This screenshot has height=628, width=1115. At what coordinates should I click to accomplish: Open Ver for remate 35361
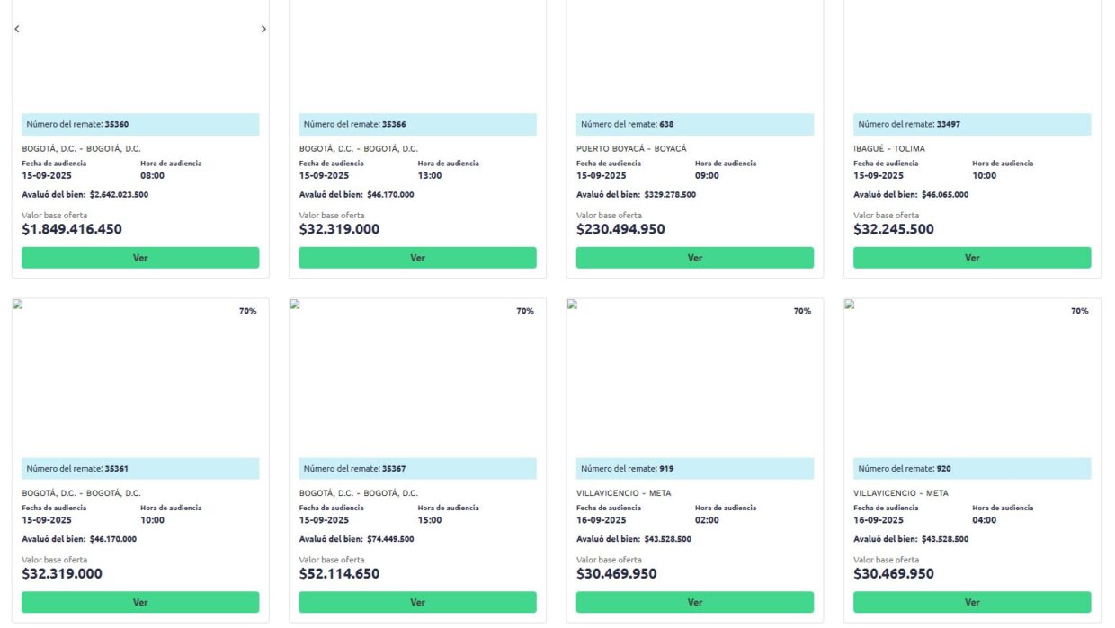pyautogui.click(x=140, y=602)
